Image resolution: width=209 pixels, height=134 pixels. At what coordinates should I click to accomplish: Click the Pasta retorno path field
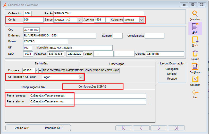(x=88, y=102)
